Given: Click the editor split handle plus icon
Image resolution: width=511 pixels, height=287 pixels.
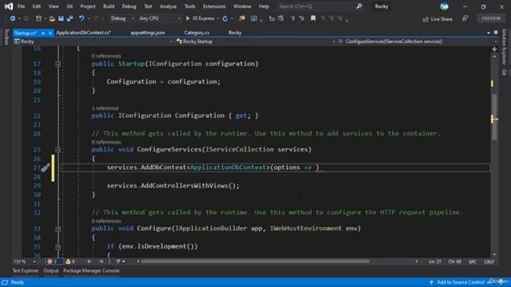Looking at the screenshot, I should (494, 49).
